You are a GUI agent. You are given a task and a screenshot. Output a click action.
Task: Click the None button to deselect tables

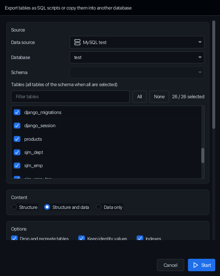(159, 97)
